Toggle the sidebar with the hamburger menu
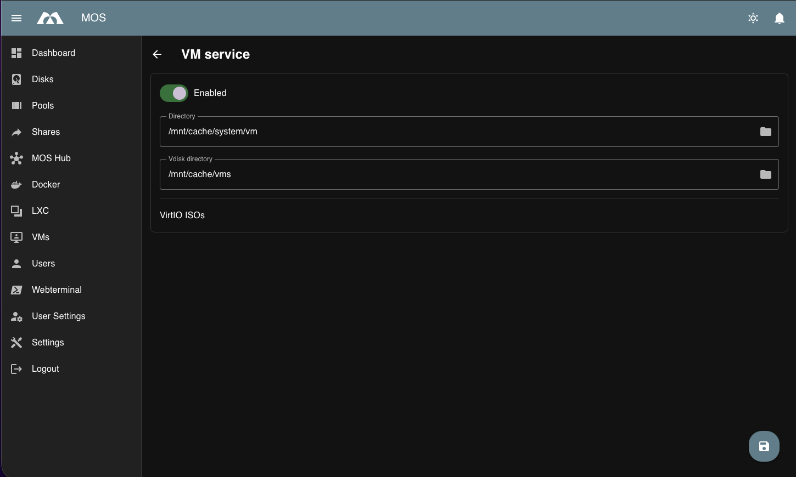The width and height of the screenshot is (796, 477). pyautogui.click(x=16, y=18)
